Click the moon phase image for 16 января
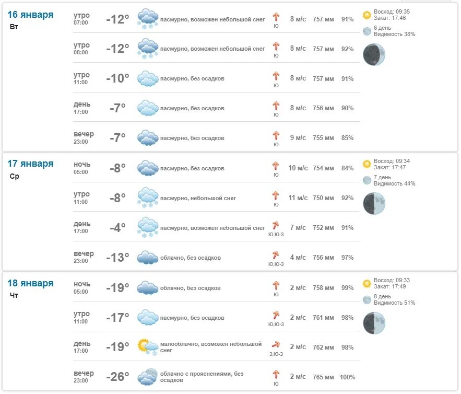The height and width of the screenshot is (394, 461). coord(374,55)
